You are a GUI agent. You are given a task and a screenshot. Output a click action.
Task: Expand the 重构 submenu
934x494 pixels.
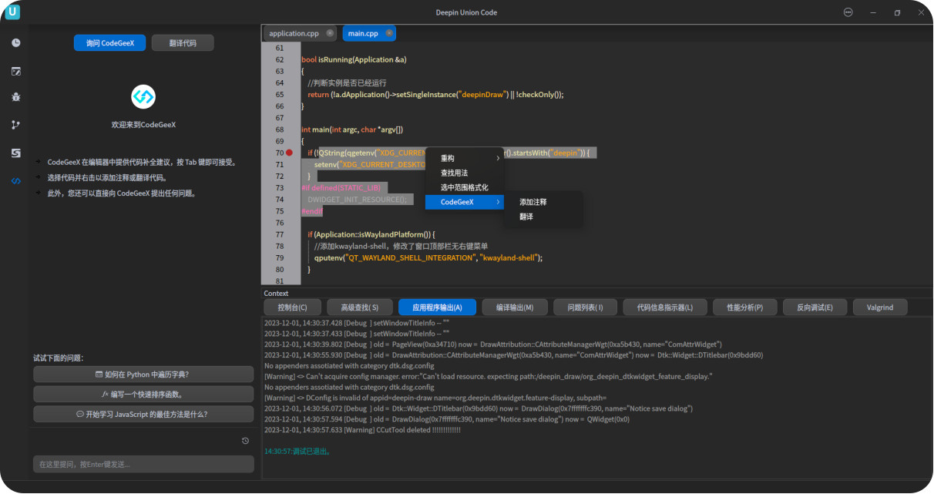464,158
